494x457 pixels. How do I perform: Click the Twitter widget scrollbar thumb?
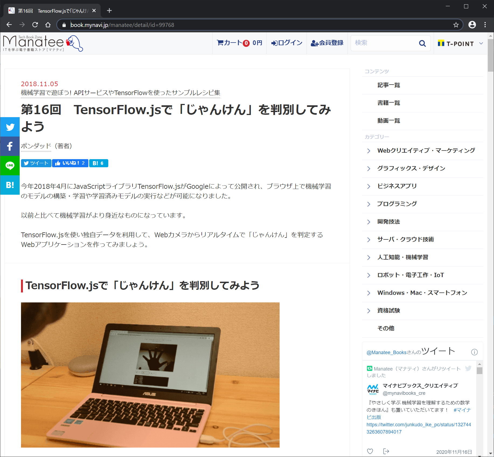point(479,371)
